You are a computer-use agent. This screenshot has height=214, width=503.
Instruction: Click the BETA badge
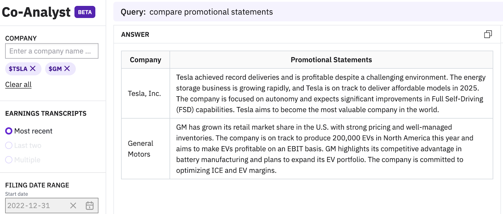pos(85,12)
